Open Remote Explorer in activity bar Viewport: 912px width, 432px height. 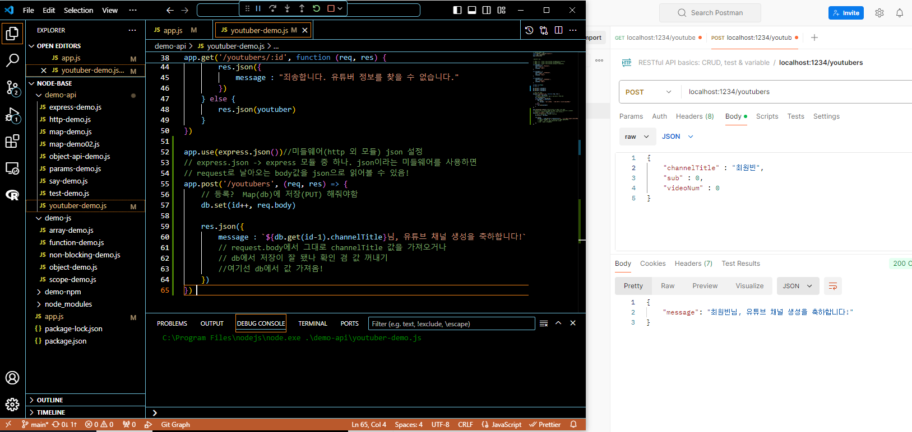(x=12, y=168)
